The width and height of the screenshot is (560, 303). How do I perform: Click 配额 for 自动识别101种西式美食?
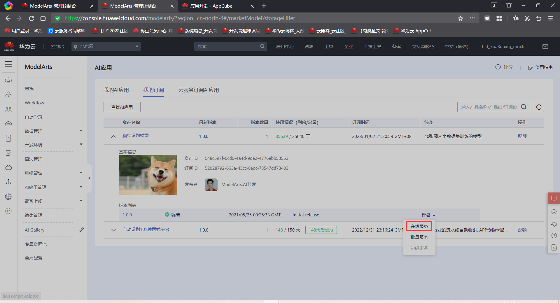coord(522,230)
